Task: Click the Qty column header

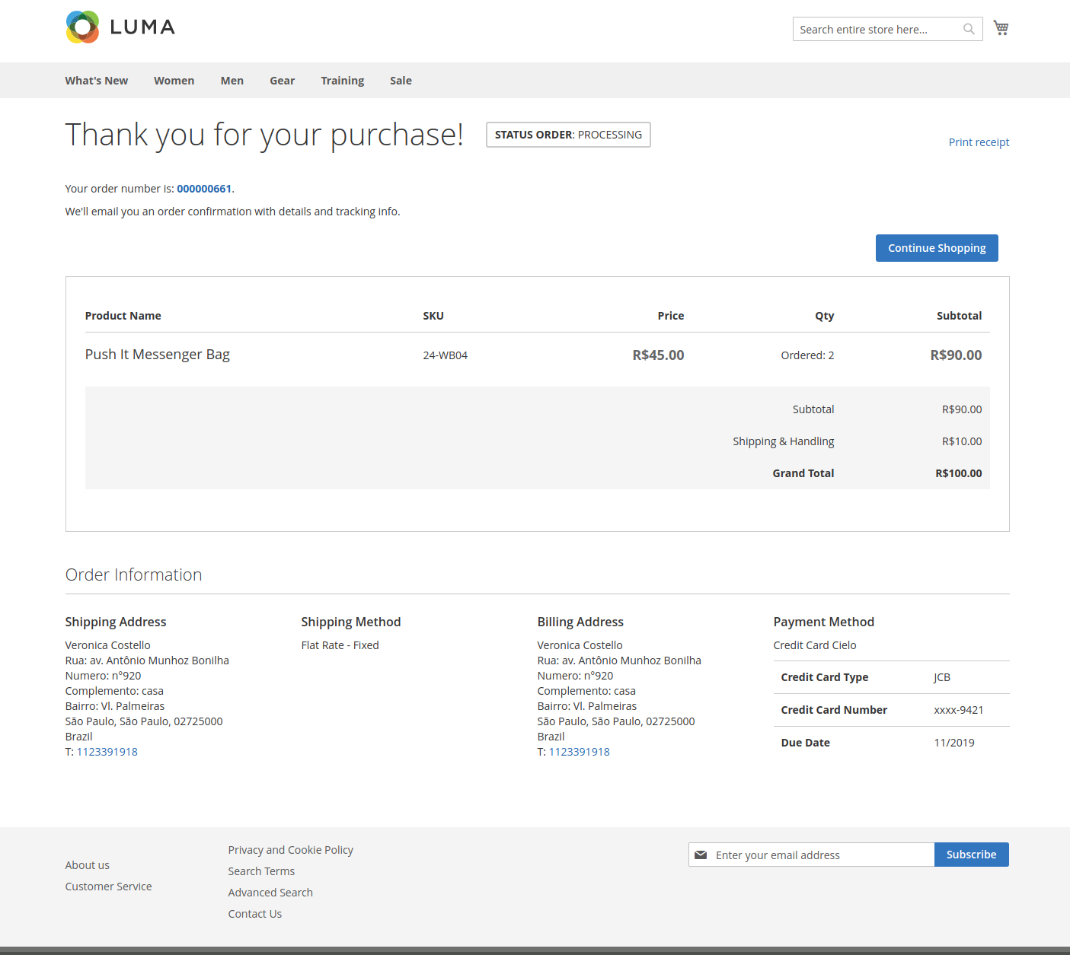Action: tap(825, 316)
